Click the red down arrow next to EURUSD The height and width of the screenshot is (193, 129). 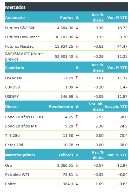tap(77, 87)
